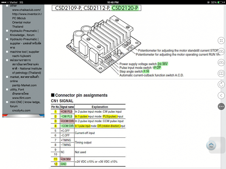Jump to page top with Top button
Viewport: 226px width, 169px height.
point(211,146)
